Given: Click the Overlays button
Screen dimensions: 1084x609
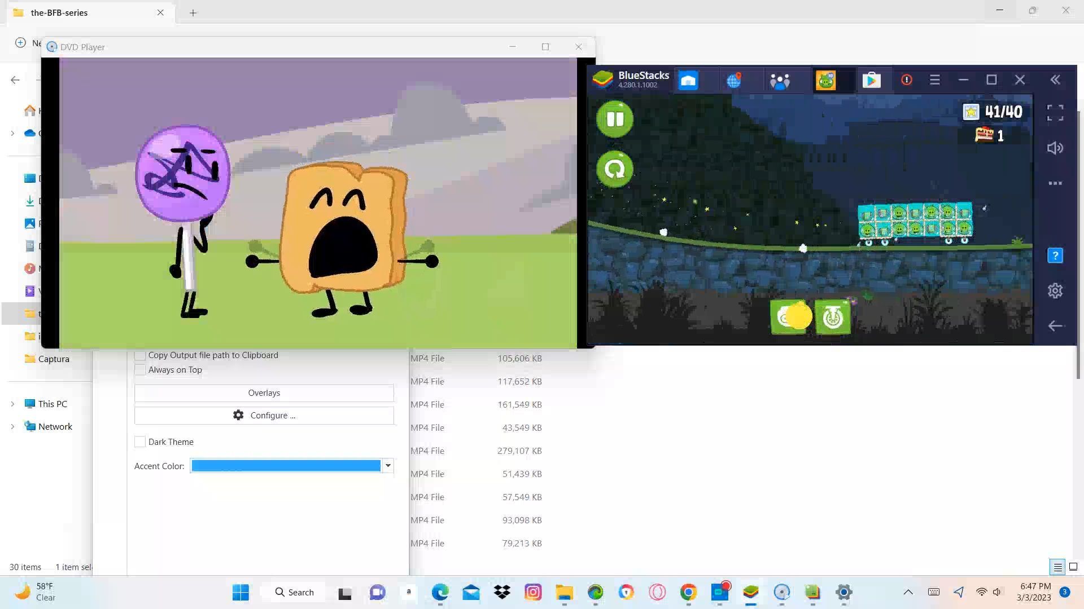Looking at the screenshot, I should [264, 393].
